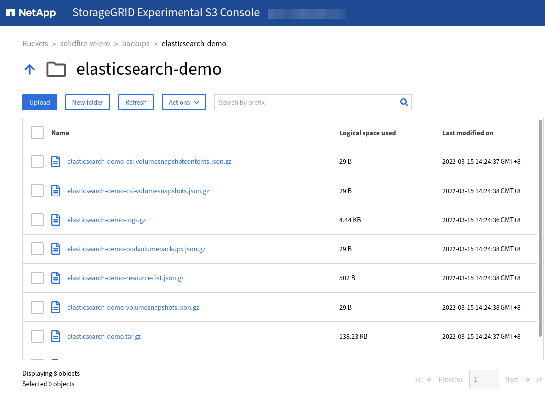Click the Refresh button

pos(136,102)
